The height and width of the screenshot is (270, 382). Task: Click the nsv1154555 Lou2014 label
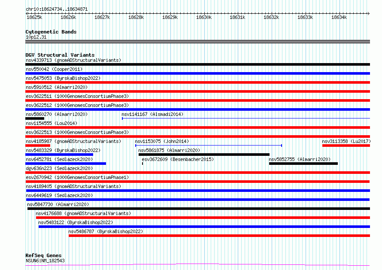tap(52, 123)
